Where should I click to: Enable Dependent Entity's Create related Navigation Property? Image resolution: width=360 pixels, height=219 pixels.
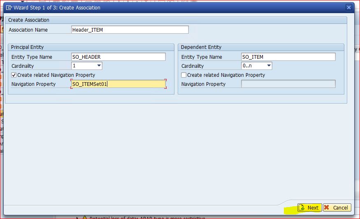coord(184,75)
